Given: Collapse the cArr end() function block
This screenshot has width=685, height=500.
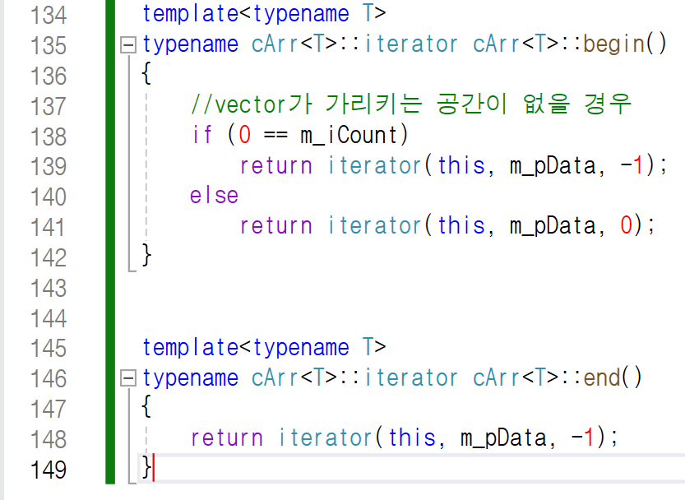Looking at the screenshot, I should 128,378.
